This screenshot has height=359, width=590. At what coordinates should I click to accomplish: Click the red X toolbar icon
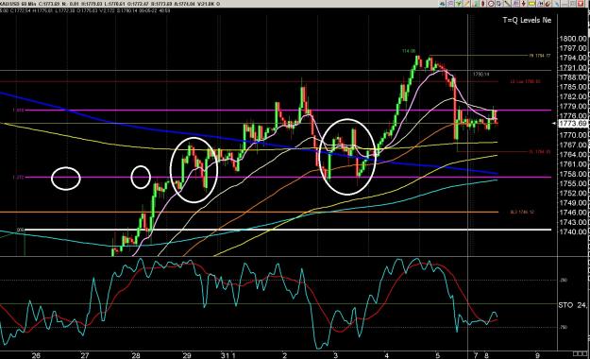(581, 4)
